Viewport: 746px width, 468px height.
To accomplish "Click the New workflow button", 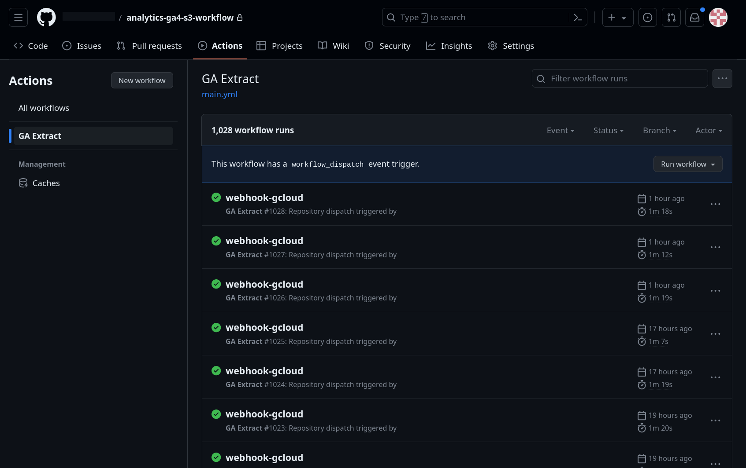I will pyautogui.click(x=142, y=80).
